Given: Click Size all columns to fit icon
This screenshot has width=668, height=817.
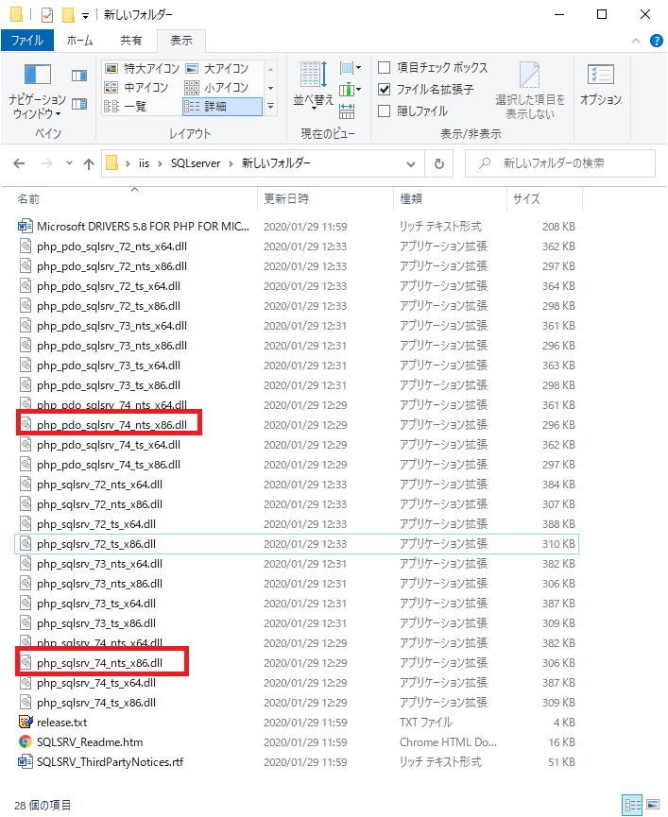Looking at the screenshot, I should click(347, 111).
